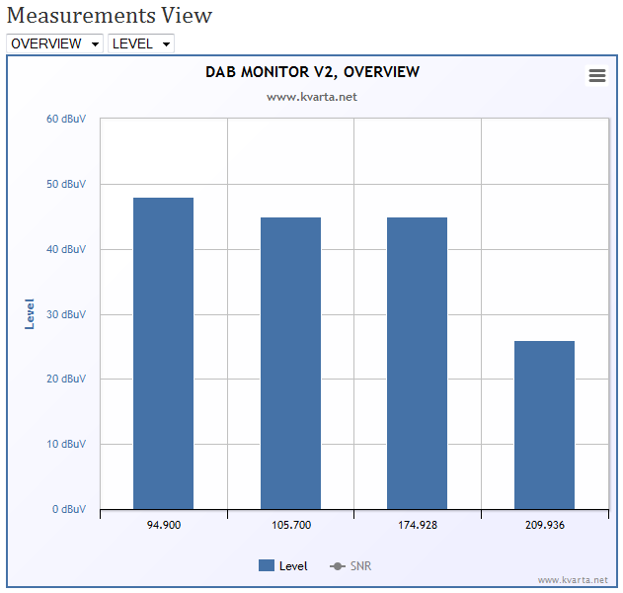623x593 pixels.
Task: Open the chart context hamburger menu
Action: [x=596, y=75]
